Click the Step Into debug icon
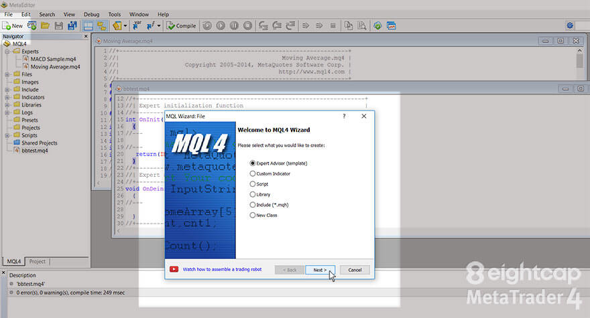The image size is (590, 318). 263,25
